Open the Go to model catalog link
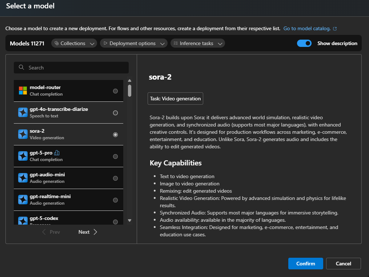The height and width of the screenshot is (277, 369). tap(307, 28)
